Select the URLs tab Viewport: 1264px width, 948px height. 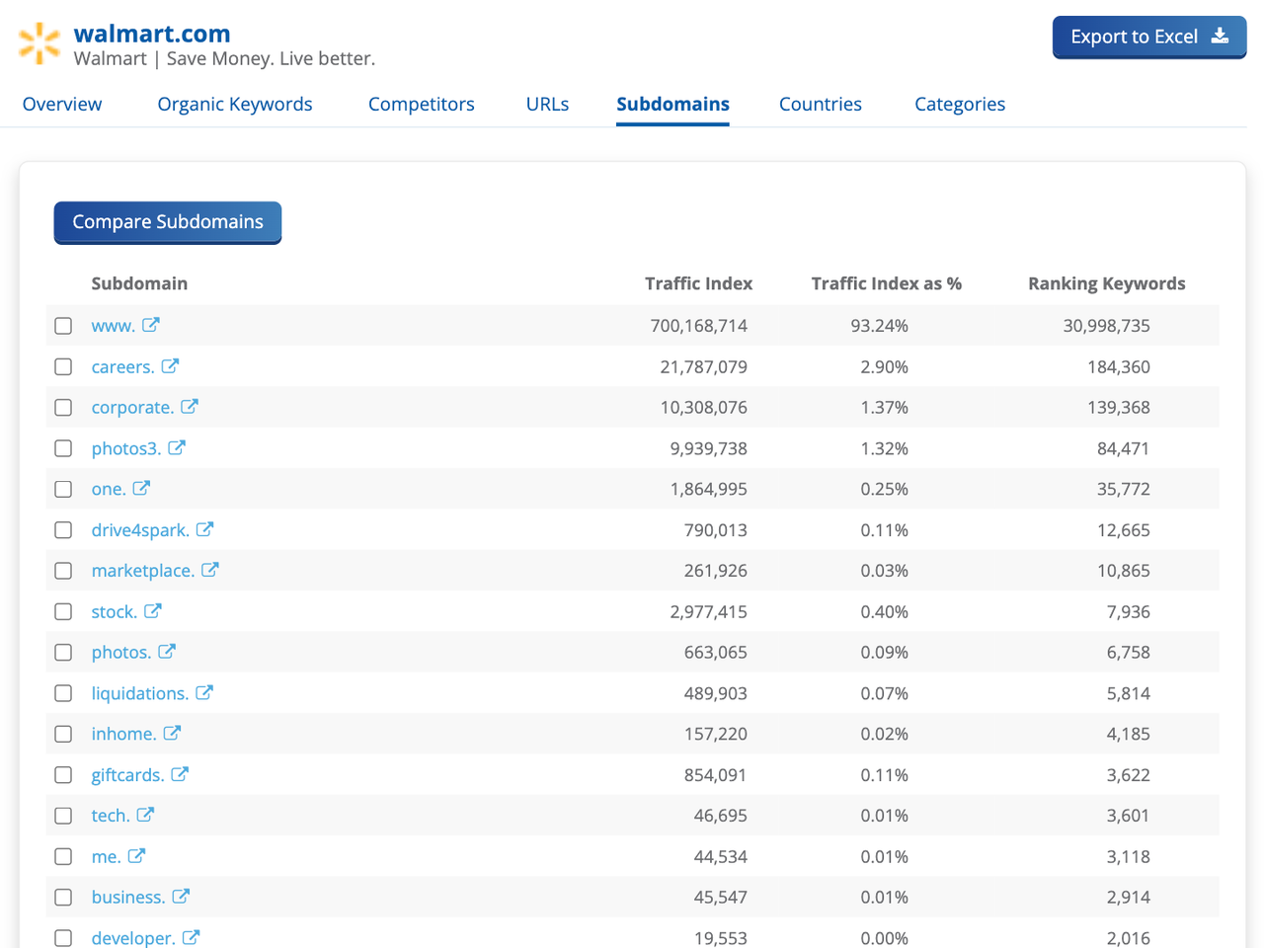click(547, 104)
